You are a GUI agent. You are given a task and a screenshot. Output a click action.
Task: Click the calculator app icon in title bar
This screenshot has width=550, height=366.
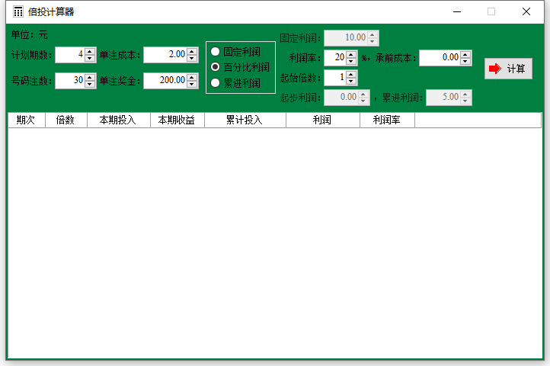pos(18,11)
